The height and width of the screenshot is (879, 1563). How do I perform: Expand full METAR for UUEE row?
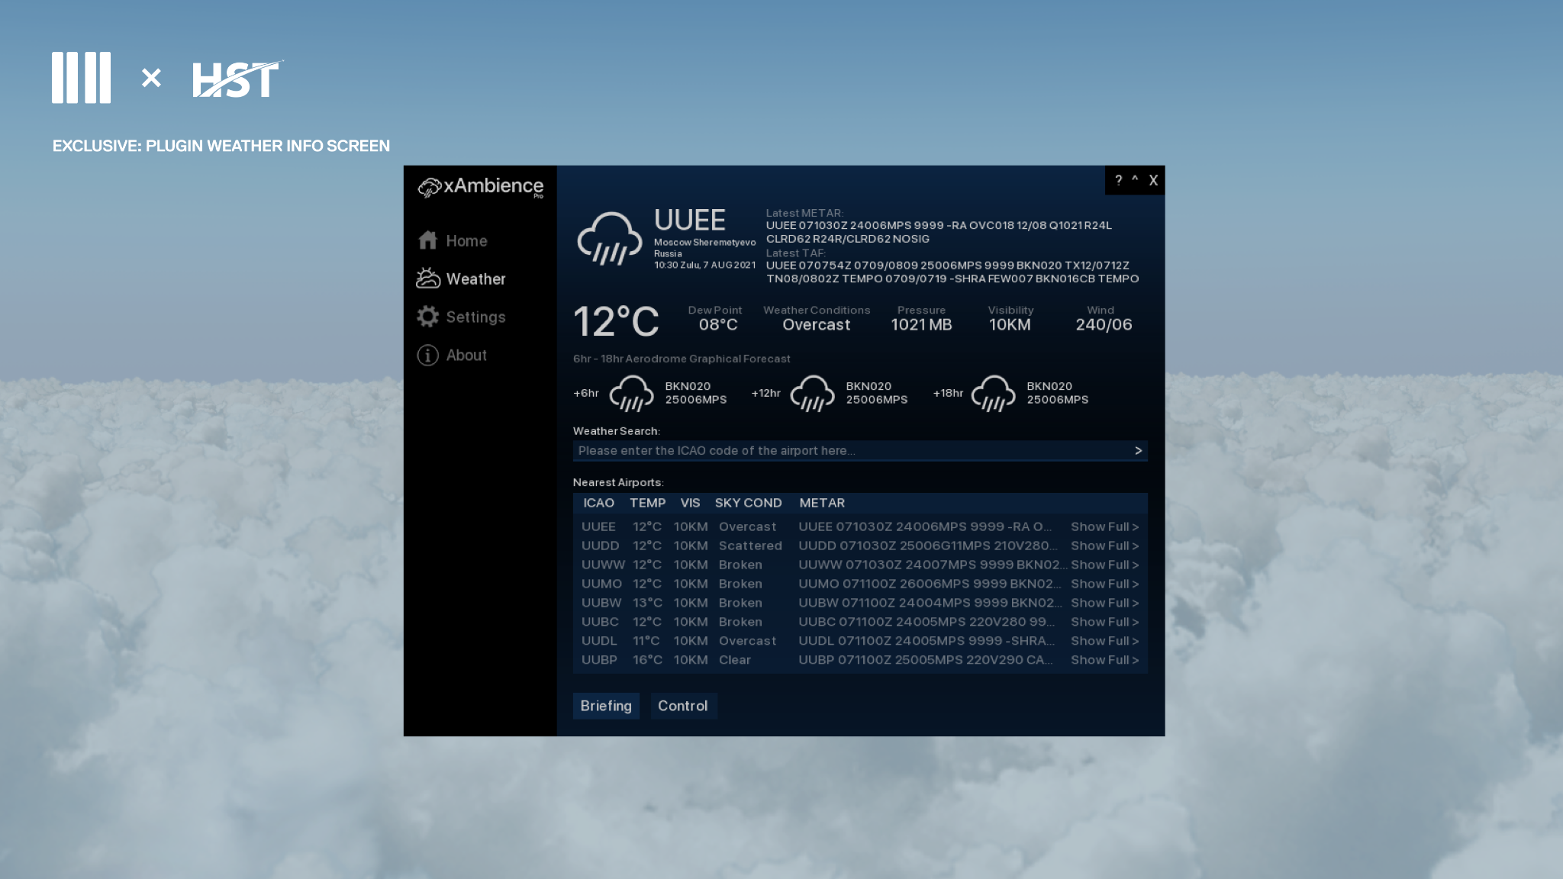1104,527
